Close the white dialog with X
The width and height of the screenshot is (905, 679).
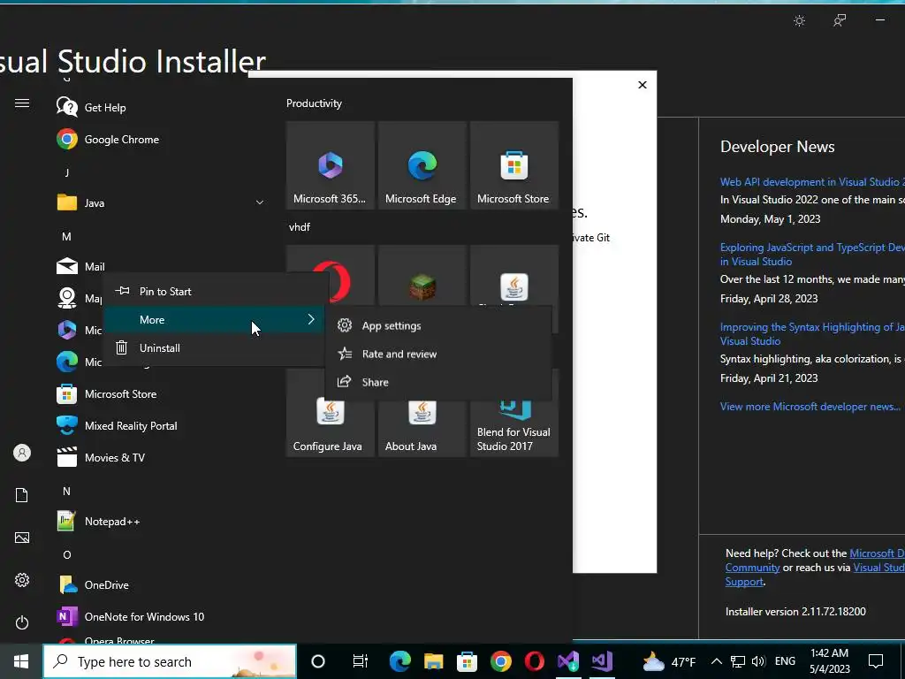[643, 85]
